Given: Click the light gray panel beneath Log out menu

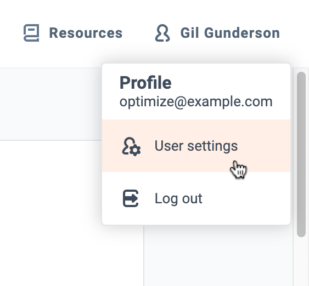Looking at the screenshot, I should pyautogui.click(x=219, y=256).
